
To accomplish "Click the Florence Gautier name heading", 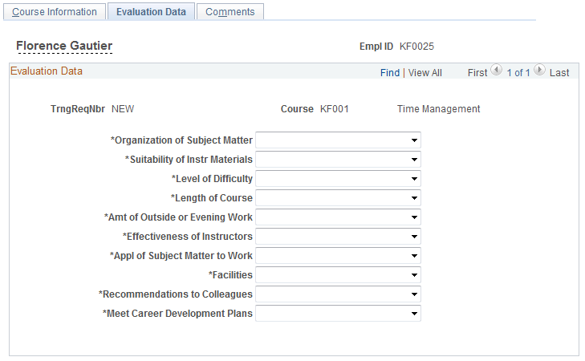I will [64, 46].
